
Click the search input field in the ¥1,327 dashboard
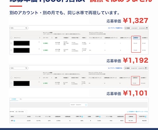pyautogui.click(x=19, y=28)
